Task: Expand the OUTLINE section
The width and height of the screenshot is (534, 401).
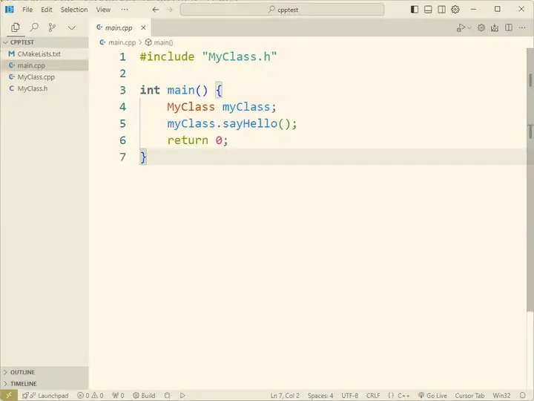Action: [44, 372]
